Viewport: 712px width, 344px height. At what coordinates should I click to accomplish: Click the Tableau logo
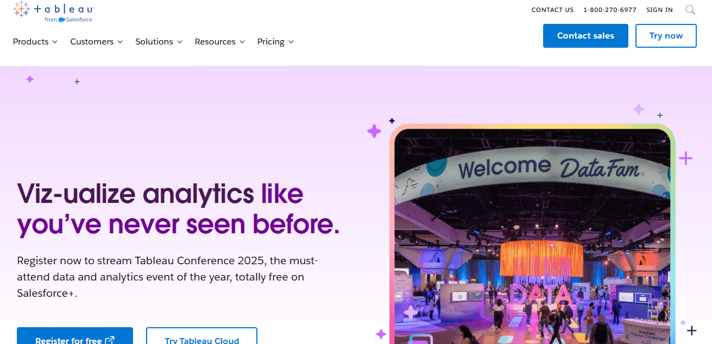tap(54, 12)
